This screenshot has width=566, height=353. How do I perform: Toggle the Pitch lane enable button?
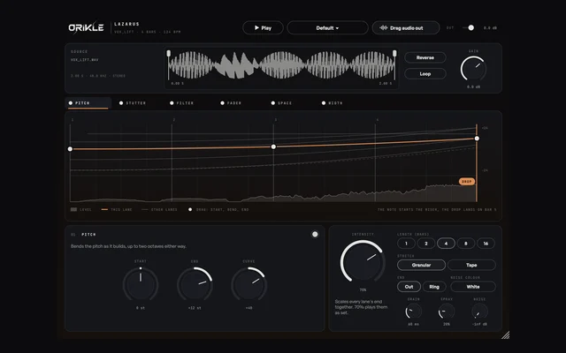click(x=315, y=235)
